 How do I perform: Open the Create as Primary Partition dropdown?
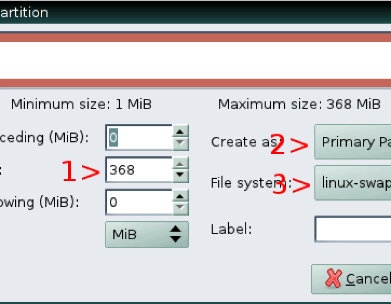tap(353, 142)
